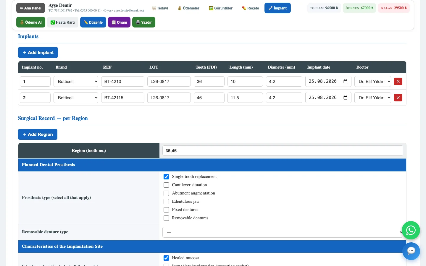Click the Düzenle edit button

(93, 22)
